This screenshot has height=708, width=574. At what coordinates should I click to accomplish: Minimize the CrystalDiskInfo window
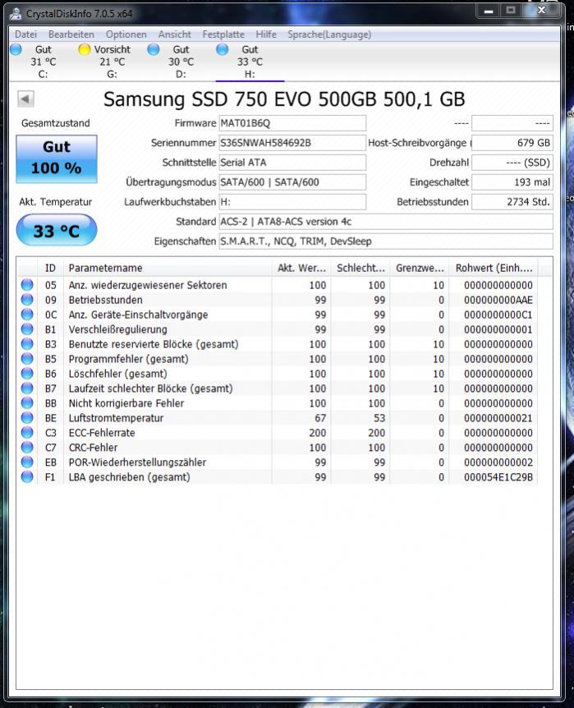click(x=489, y=11)
